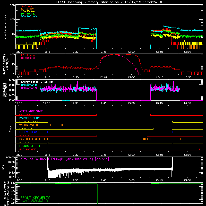Screen dimensions: 206x206
Task: Click the 100.00 tick on SAS axis
Action: (11, 157)
